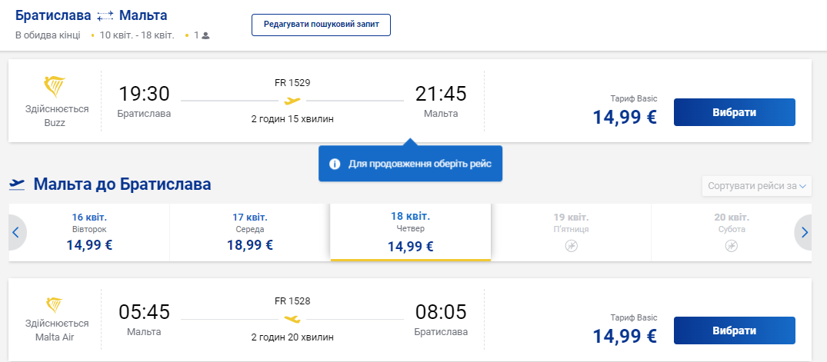Show later dates with right carousel arrow
This screenshot has width=827, height=362.
click(805, 232)
